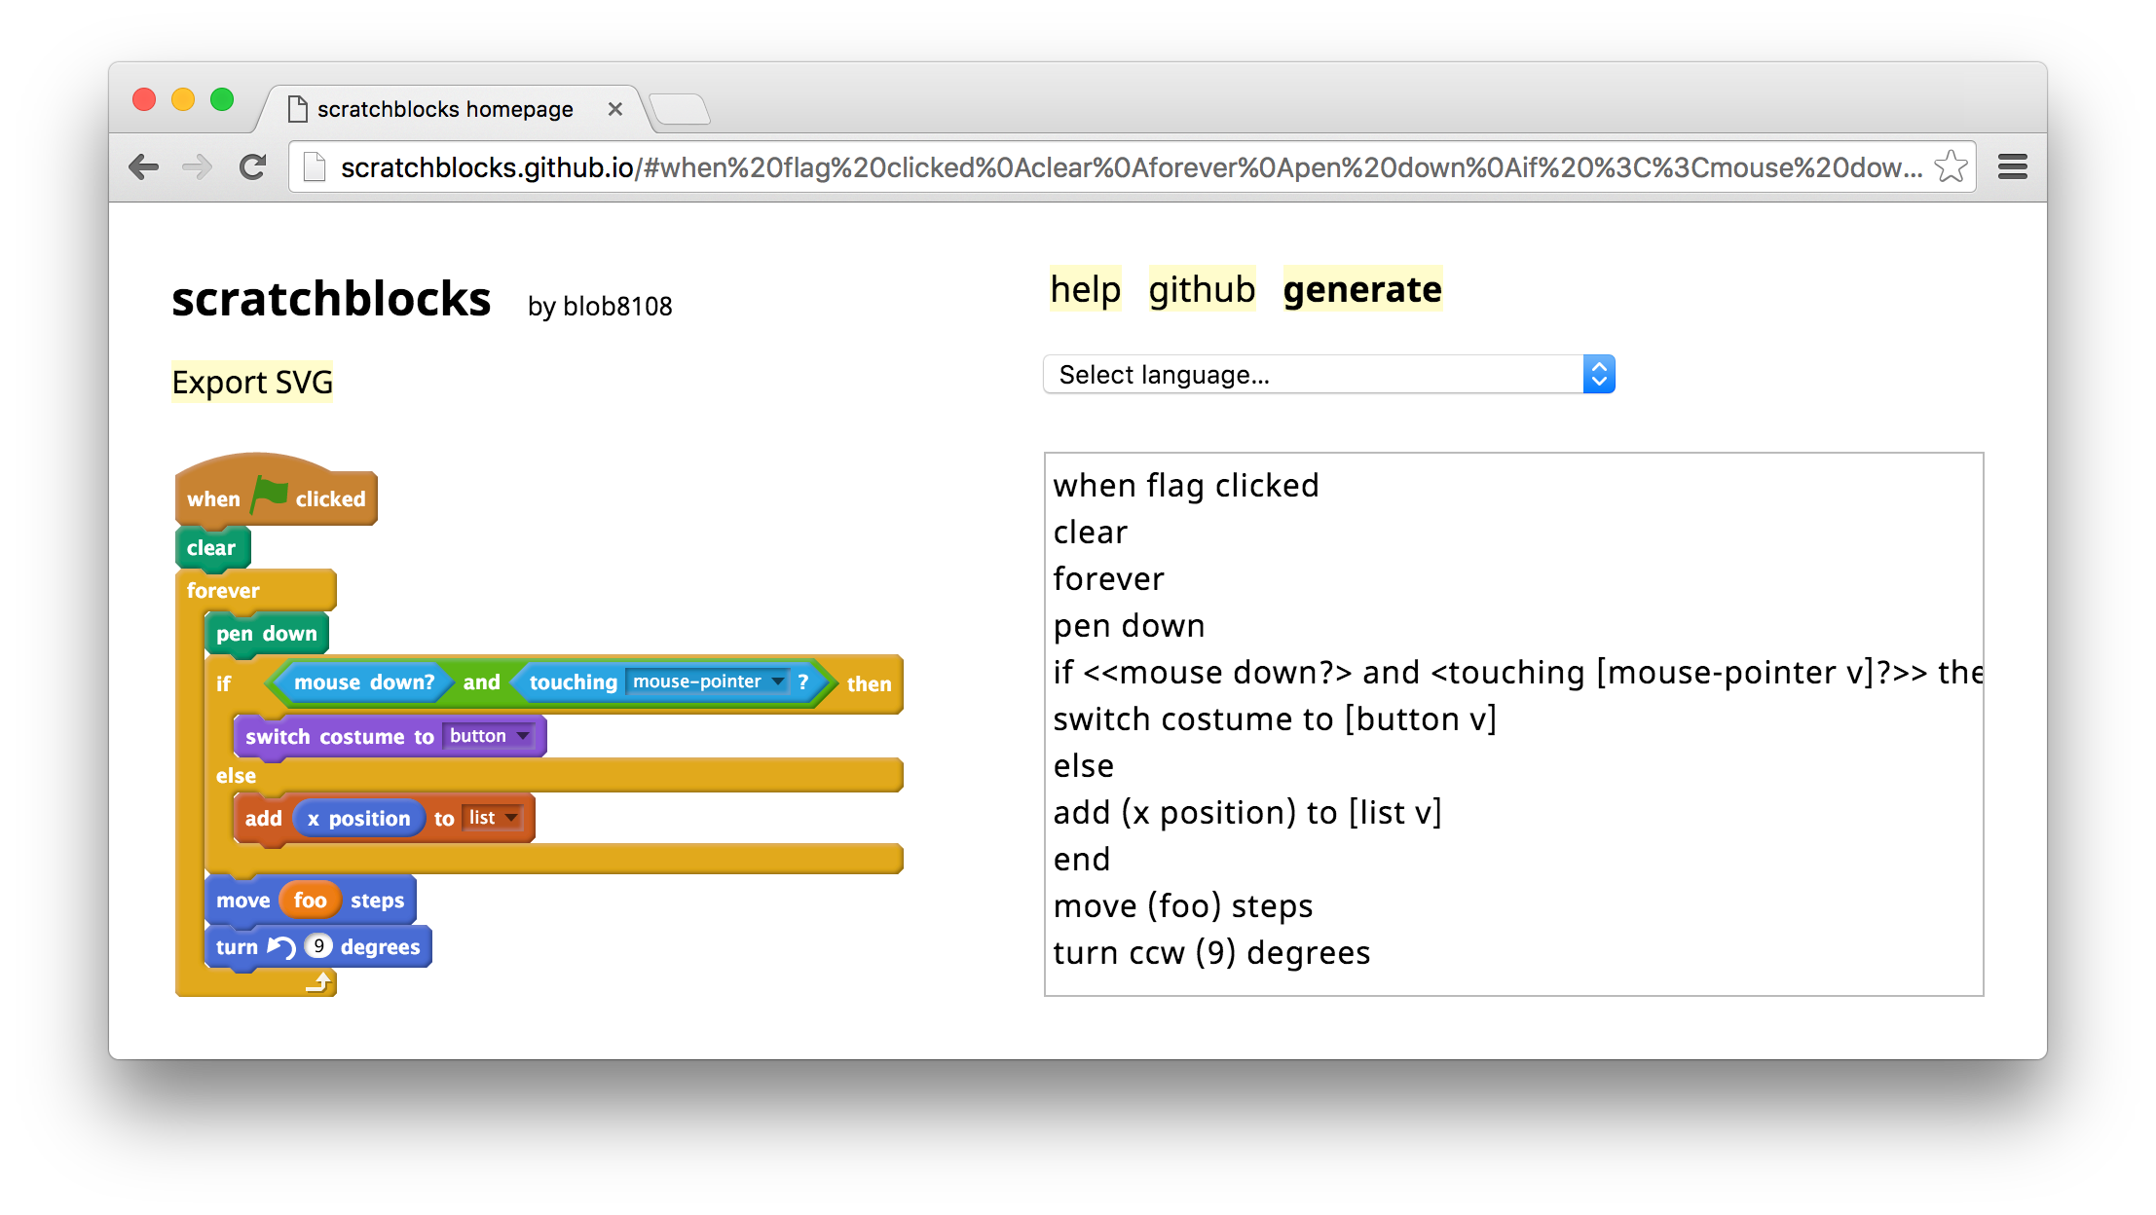
Task: Click the green flag icon in hat block
Action: 270,495
